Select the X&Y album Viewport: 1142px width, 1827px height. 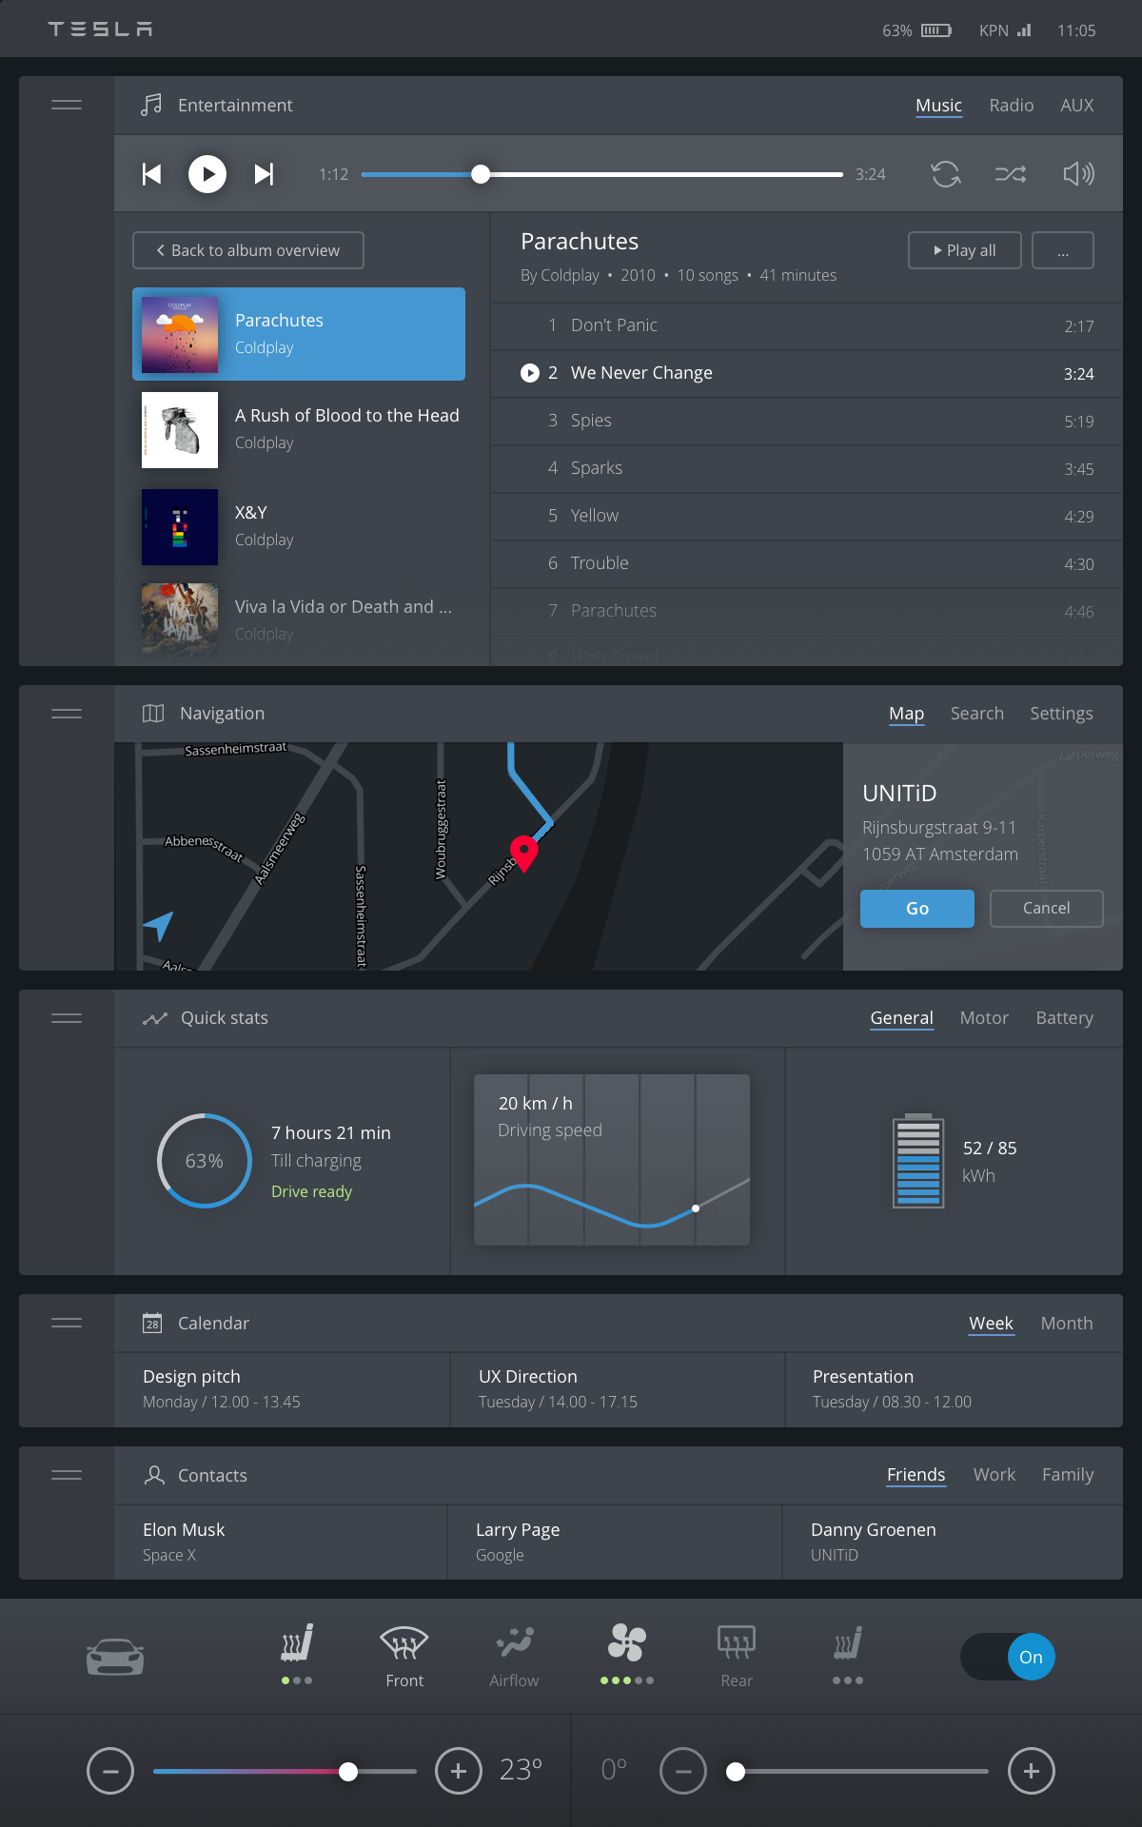click(x=299, y=526)
